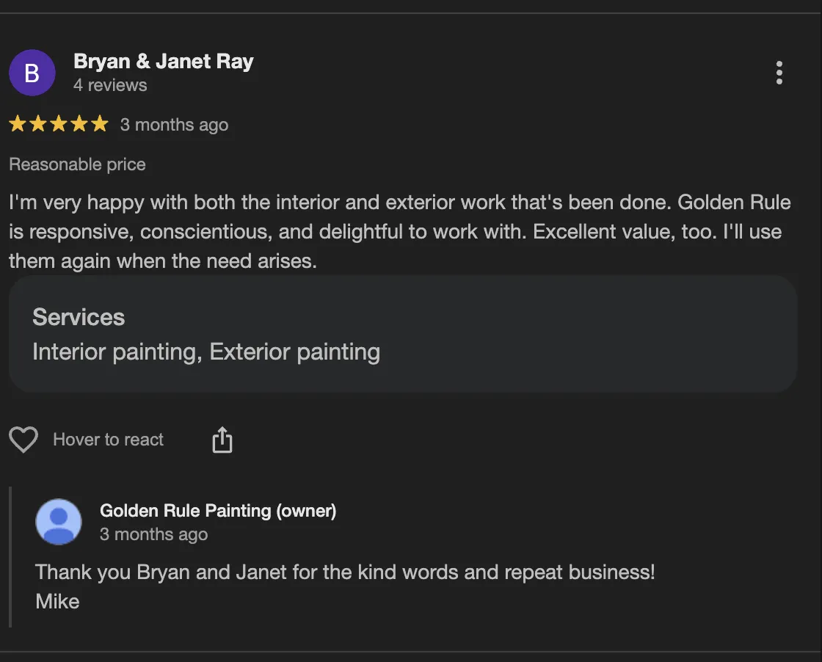Click the first gold rating star
Image resolution: width=822 pixels, height=662 pixels.
pyautogui.click(x=18, y=125)
